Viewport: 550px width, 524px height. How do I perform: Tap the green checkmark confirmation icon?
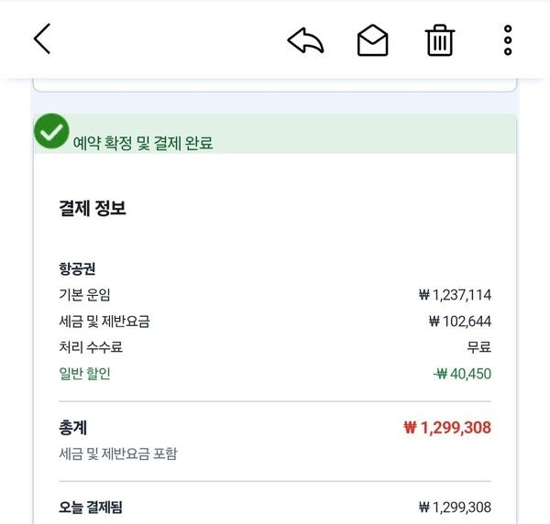click(51, 132)
